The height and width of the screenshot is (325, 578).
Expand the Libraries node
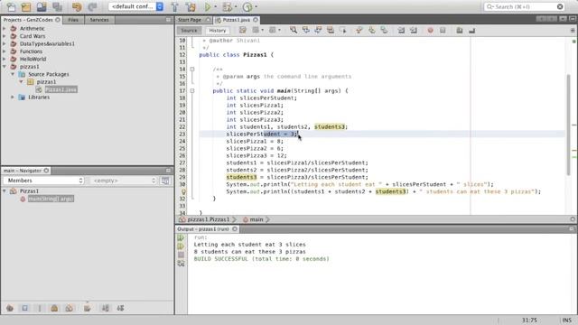(x=13, y=97)
